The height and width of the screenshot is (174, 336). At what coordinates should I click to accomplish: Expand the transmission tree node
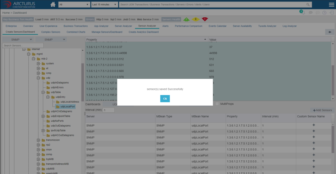(38, 140)
